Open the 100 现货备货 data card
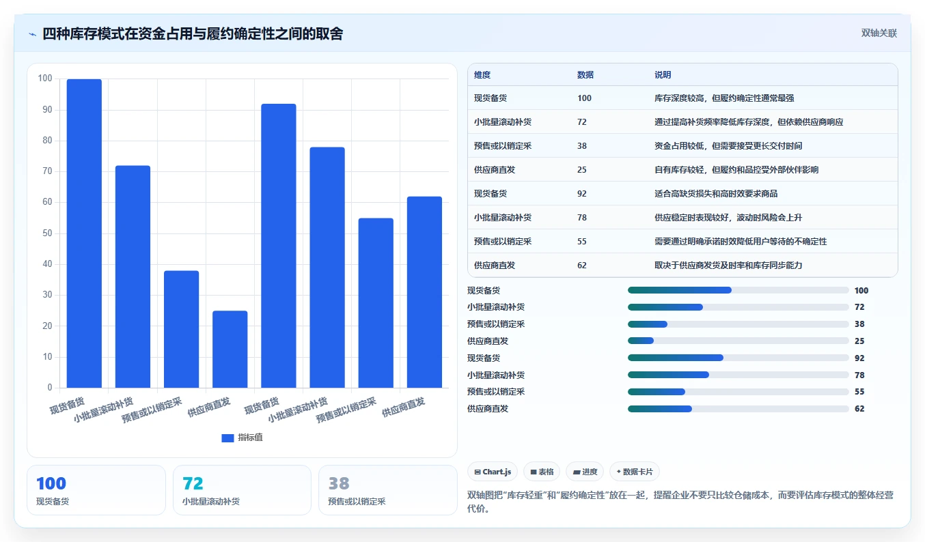Screen dimensions: 925x542 96,490
